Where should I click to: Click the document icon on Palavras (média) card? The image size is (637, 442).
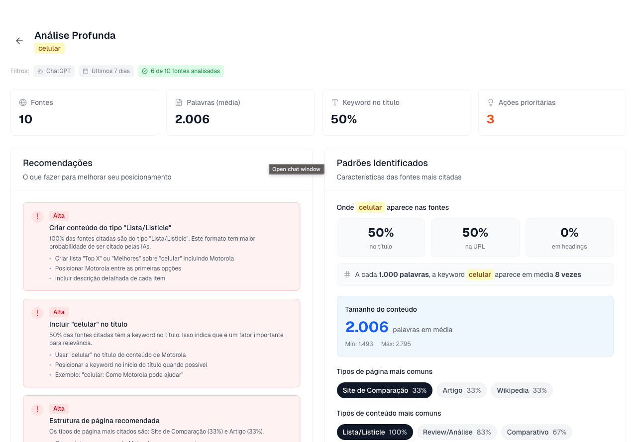click(179, 102)
